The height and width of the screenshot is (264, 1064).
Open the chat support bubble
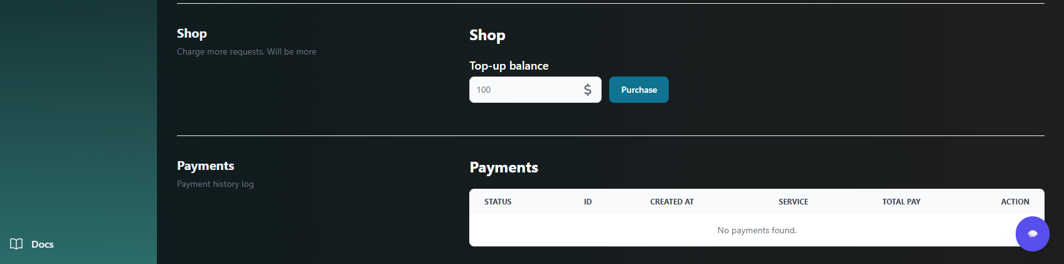click(x=1032, y=234)
